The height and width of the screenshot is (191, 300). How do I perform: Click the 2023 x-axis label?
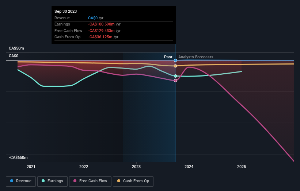pos(136,167)
